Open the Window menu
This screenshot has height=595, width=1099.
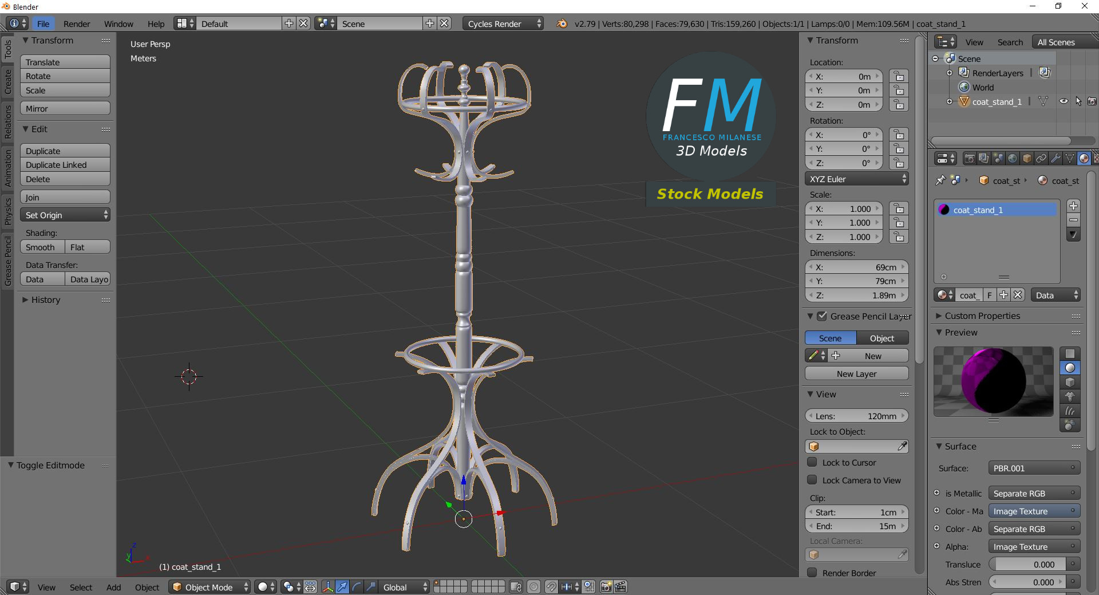click(118, 23)
